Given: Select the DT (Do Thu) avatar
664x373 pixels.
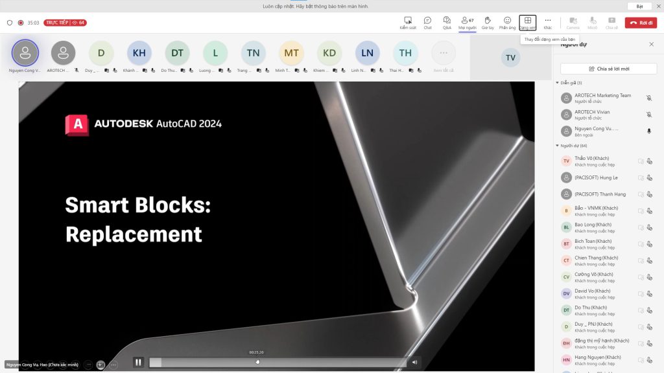Looking at the screenshot, I should coord(178,53).
